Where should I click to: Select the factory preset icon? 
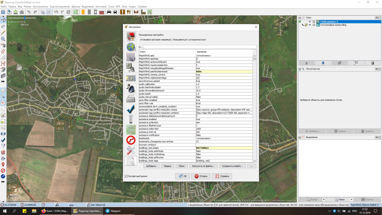tap(143, 12)
